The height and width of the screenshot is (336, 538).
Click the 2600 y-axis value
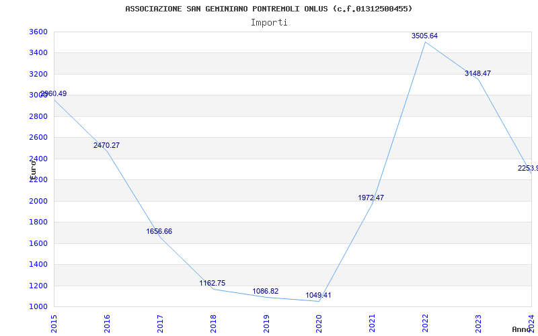38,138
